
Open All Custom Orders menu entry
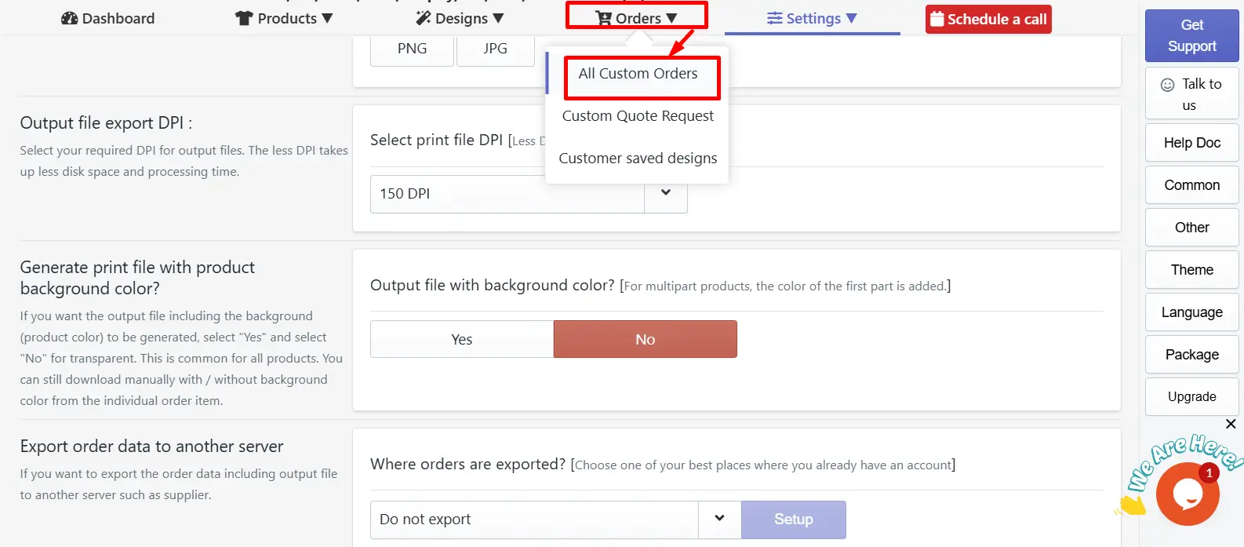(x=638, y=74)
